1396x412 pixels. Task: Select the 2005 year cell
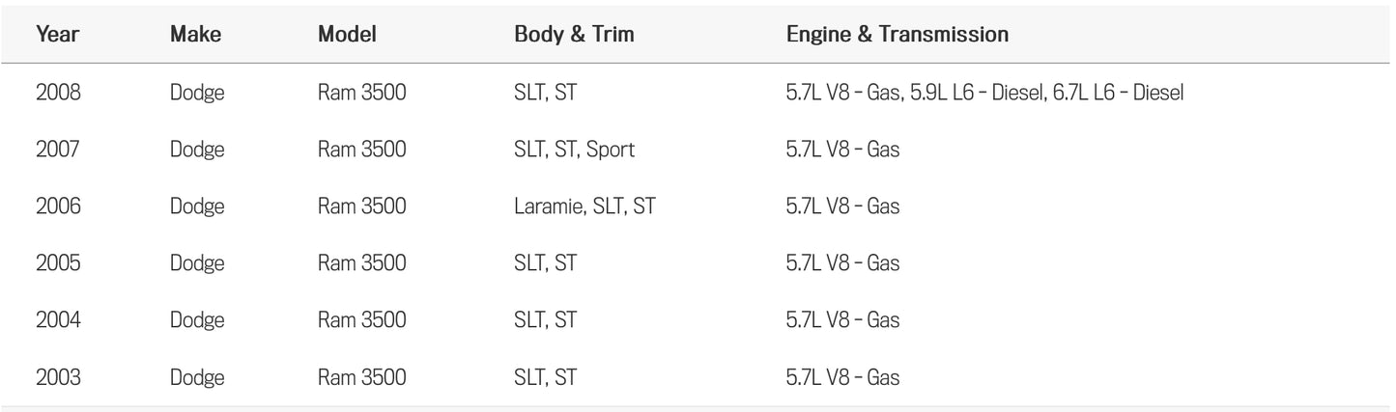tap(58, 263)
